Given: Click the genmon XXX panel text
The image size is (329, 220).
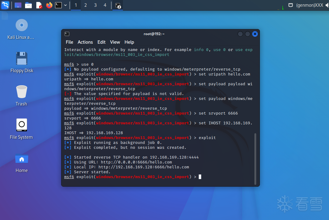Looking at the screenshot, I should [309, 5].
